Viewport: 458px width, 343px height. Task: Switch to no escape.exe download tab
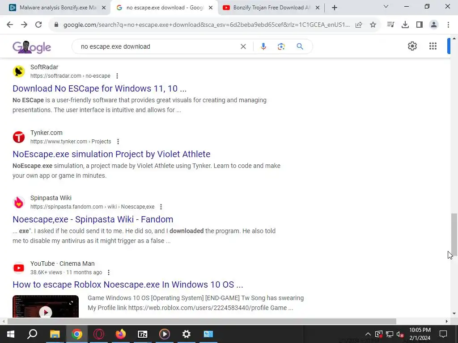165,8
